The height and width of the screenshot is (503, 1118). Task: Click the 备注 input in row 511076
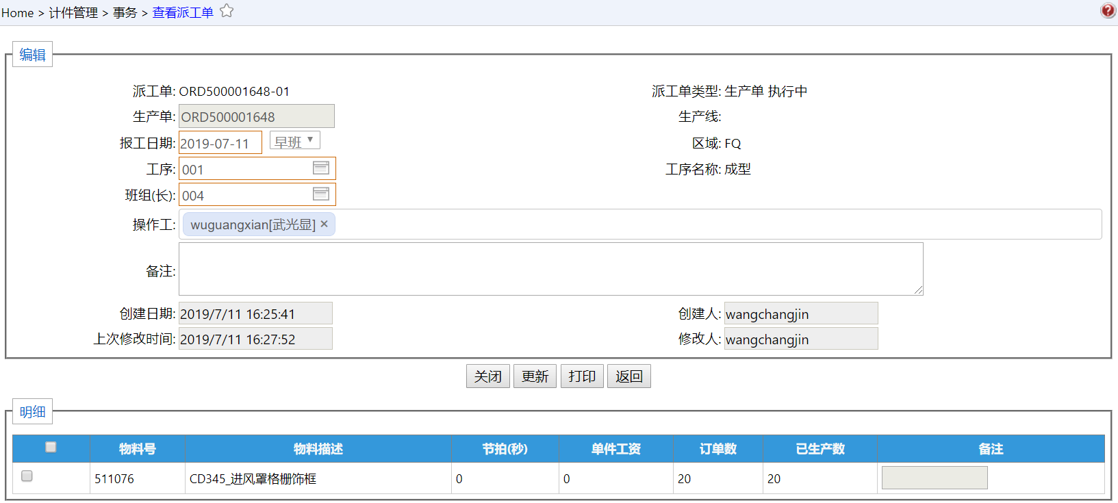pos(935,478)
